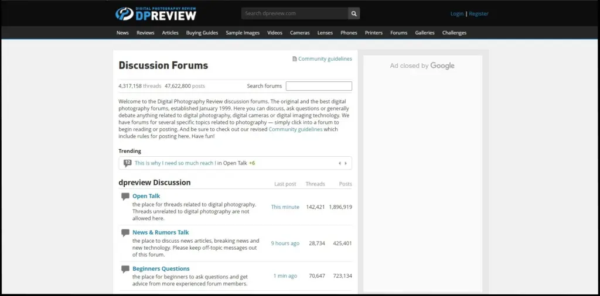The width and height of the screenshot is (600, 296).
Task: Click 'This minute' last post link
Action: coord(285,207)
